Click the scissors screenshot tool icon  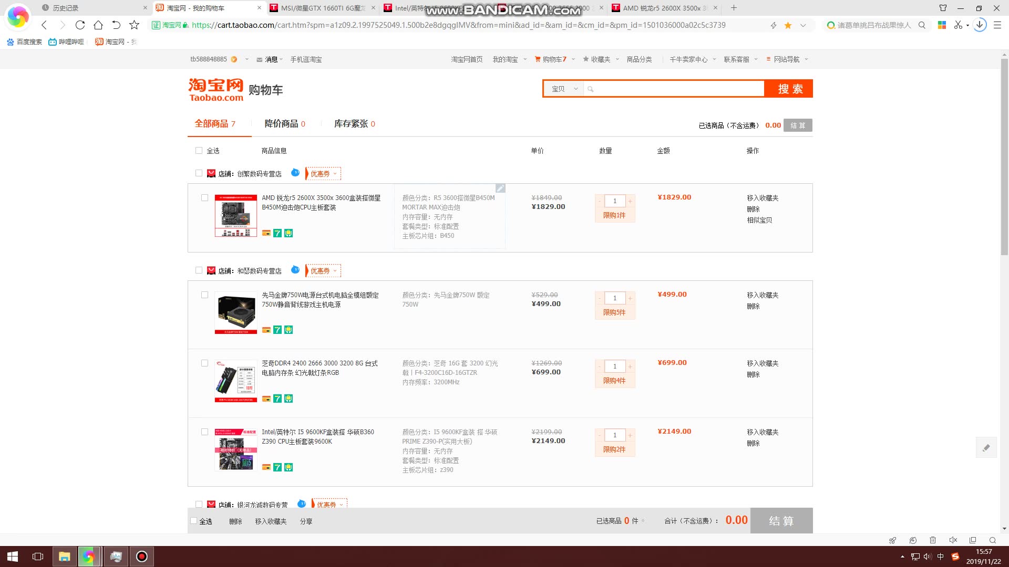tap(958, 25)
